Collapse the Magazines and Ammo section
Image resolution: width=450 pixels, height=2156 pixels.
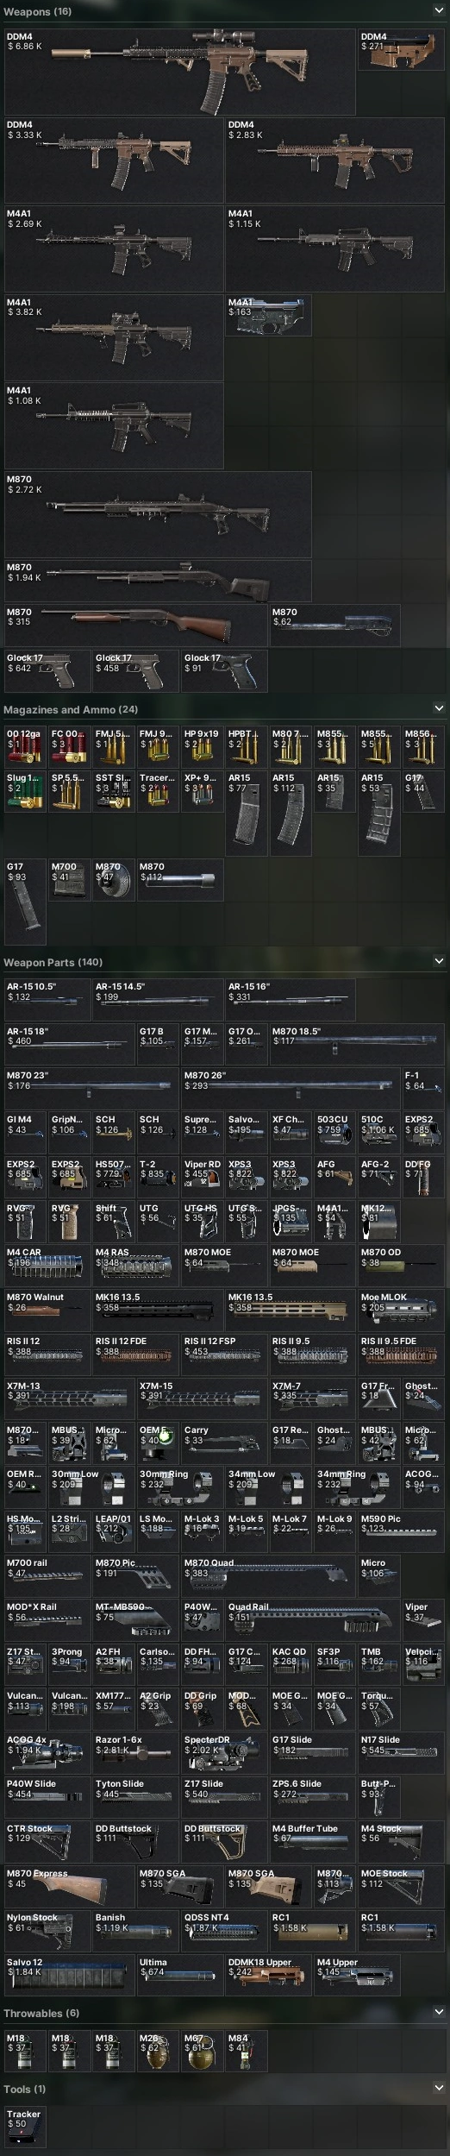click(439, 708)
